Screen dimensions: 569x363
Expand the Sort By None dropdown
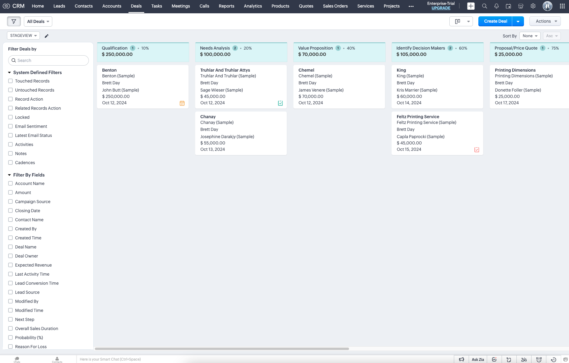[x=530, y=36]
